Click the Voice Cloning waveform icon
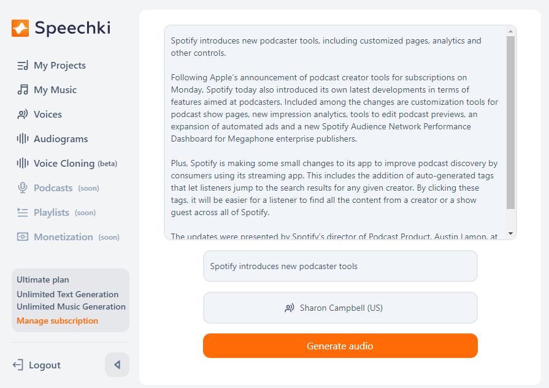The image size is (549, 388). point(23,164)
